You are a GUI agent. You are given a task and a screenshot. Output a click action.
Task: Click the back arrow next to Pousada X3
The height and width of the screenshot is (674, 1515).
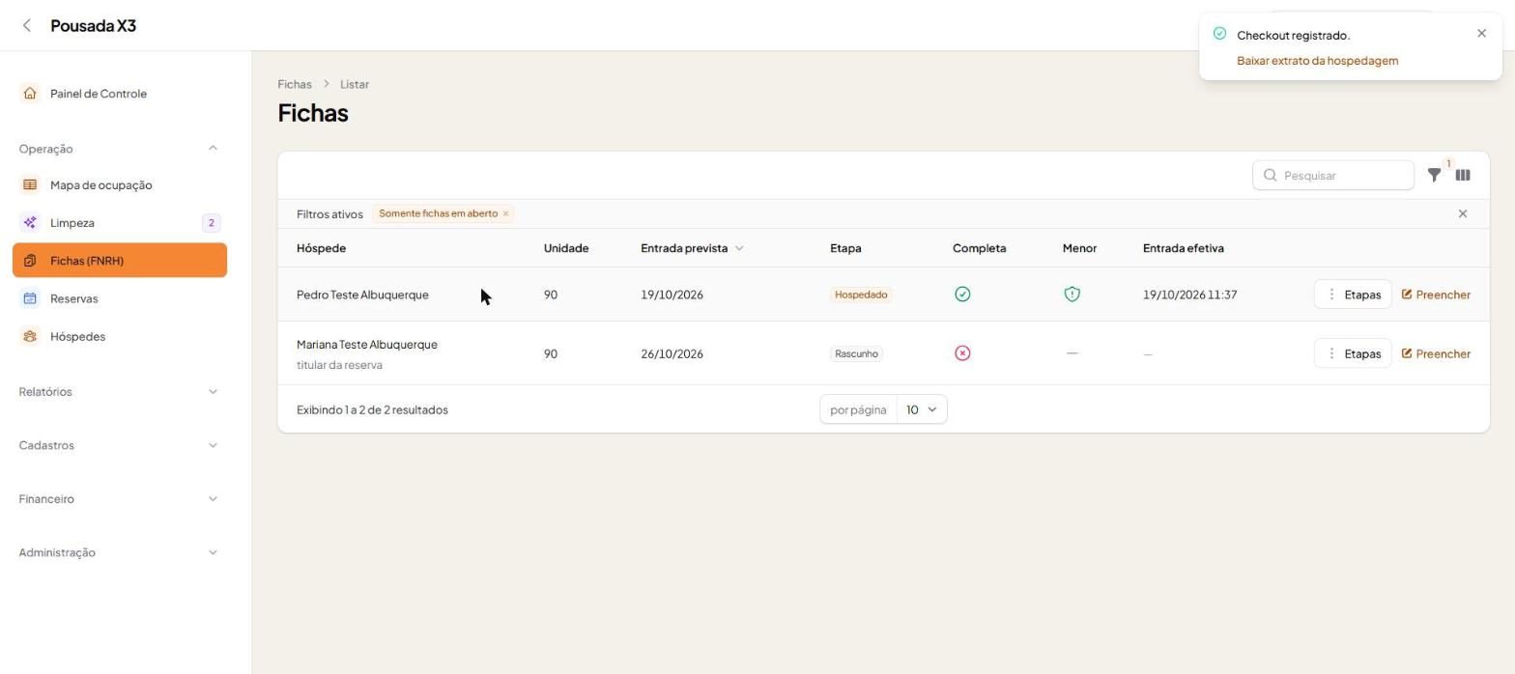click(x=27, y=26)
